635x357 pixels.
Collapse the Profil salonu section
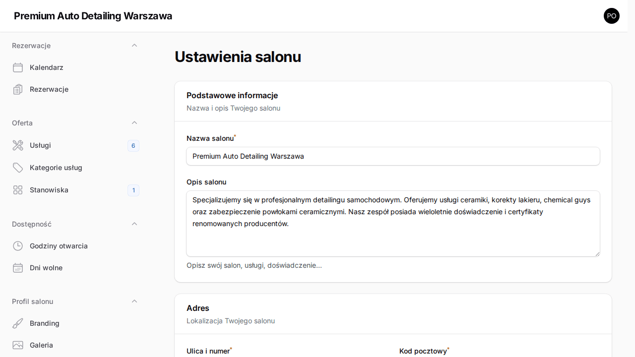click(134, 301)
